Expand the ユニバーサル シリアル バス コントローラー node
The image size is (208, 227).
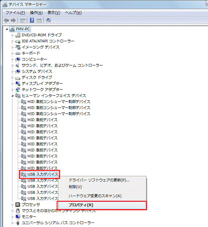[x=12, y=223]
